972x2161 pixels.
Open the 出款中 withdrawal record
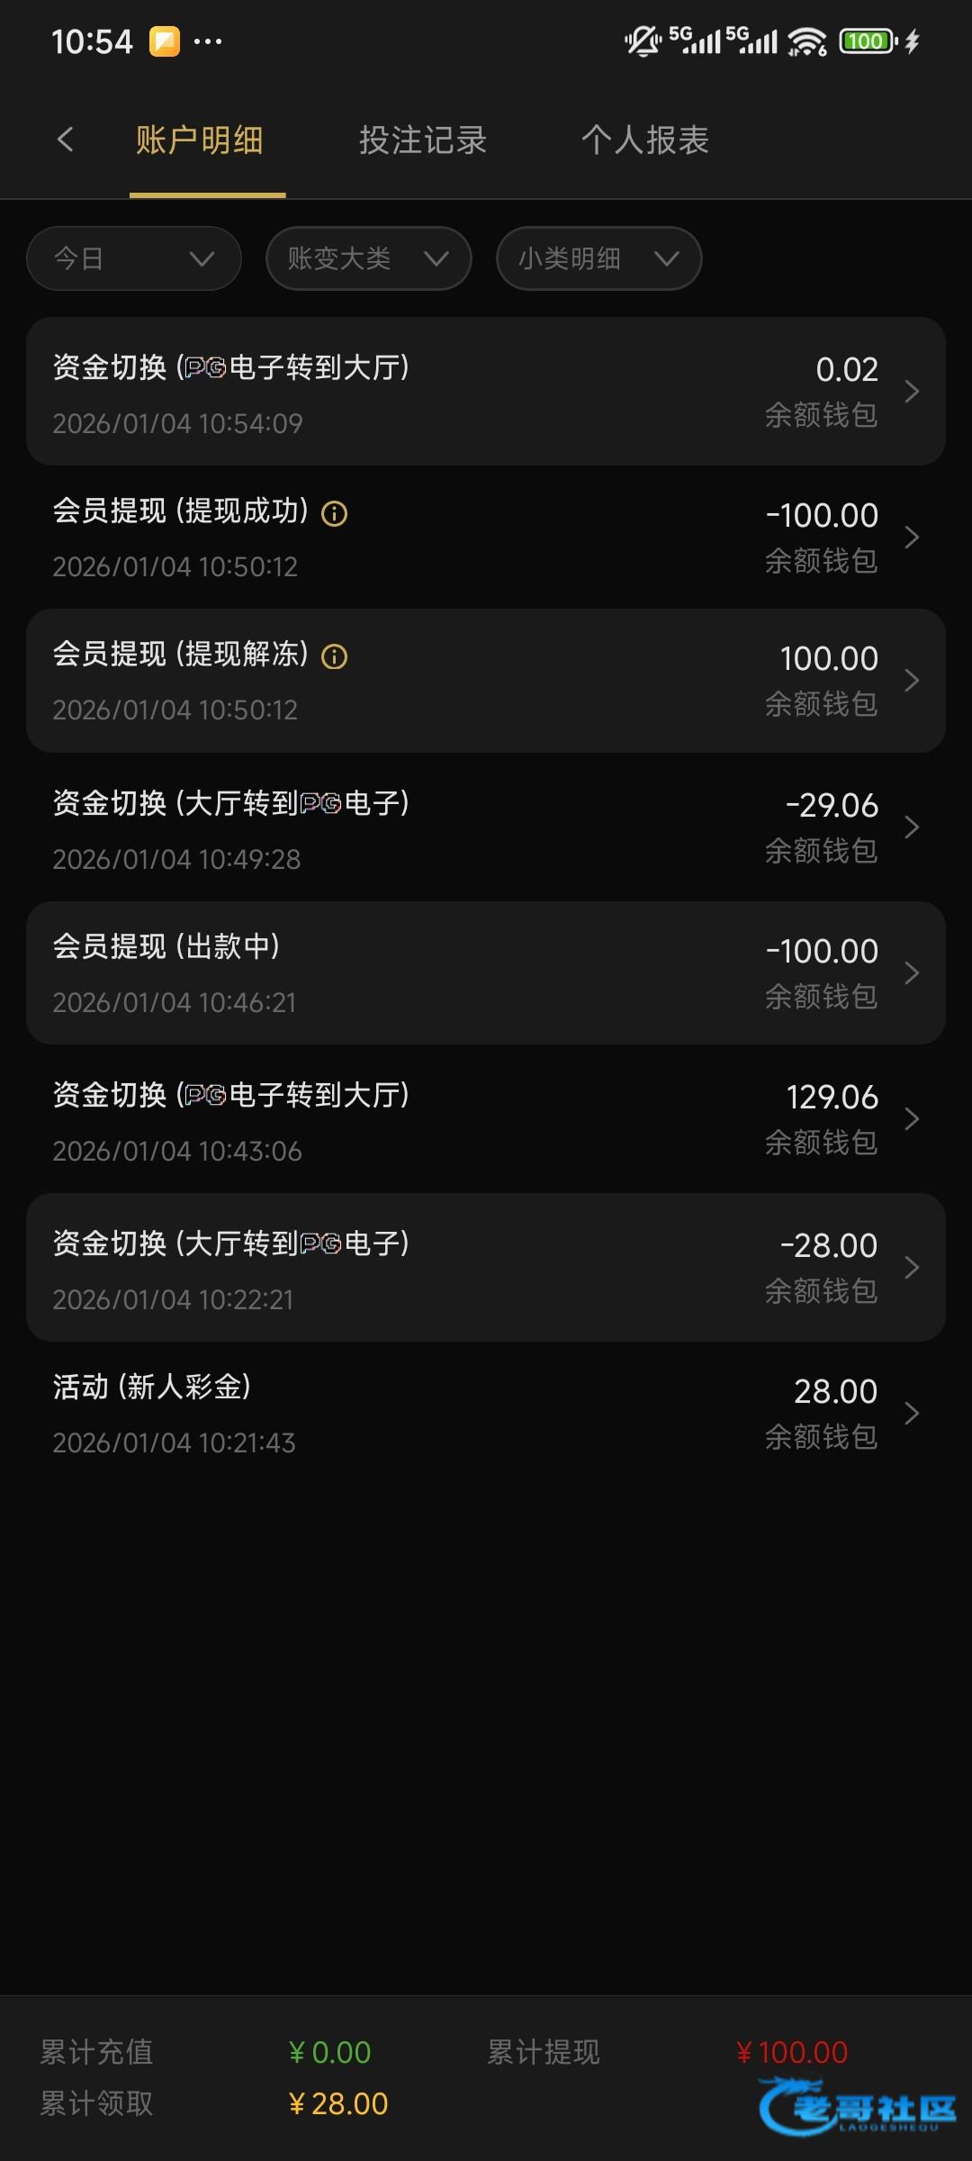tap(486, 972)
